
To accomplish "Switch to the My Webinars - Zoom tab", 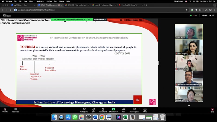I will pyautogui.click(x=23, y=5).
